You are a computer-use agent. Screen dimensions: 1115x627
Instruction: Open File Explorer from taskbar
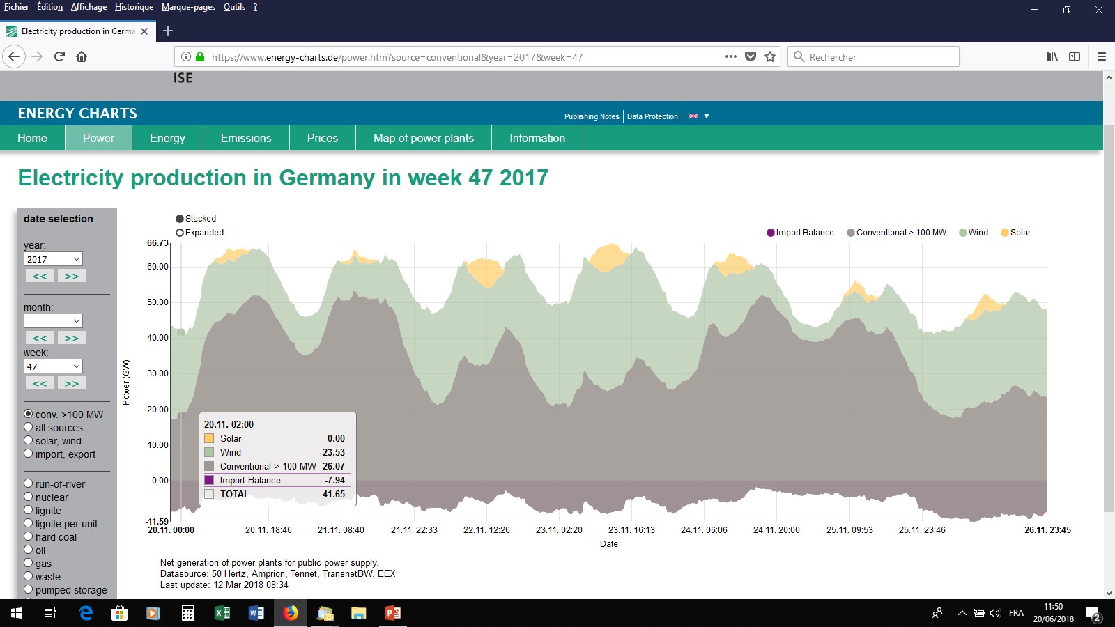[358, 613]
